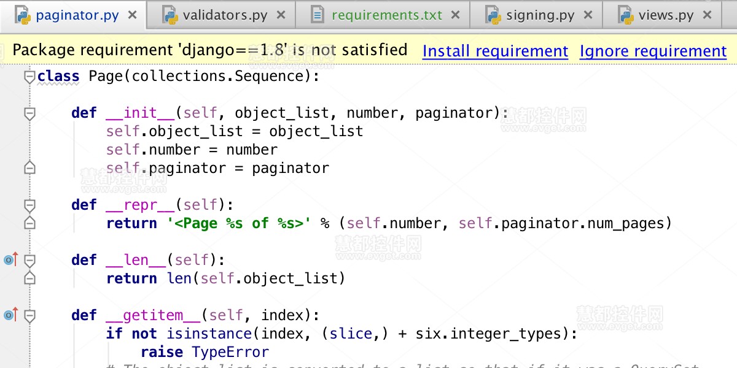Close the requirements.txt tab
Viewport: 737px width, 368px height.
click(455, 15)
